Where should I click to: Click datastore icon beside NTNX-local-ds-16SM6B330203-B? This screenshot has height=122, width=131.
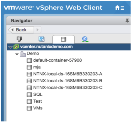tap(29, 81)
